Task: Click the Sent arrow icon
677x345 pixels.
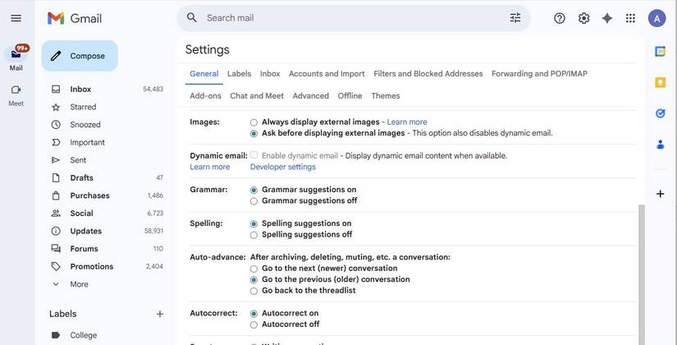Action: (x=56, y=160)
